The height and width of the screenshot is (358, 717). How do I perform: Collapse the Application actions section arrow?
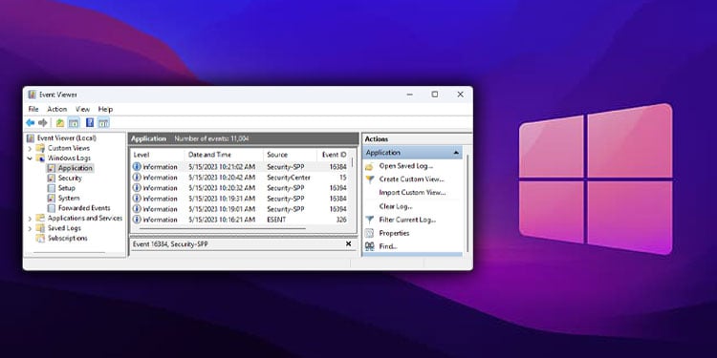456,153
